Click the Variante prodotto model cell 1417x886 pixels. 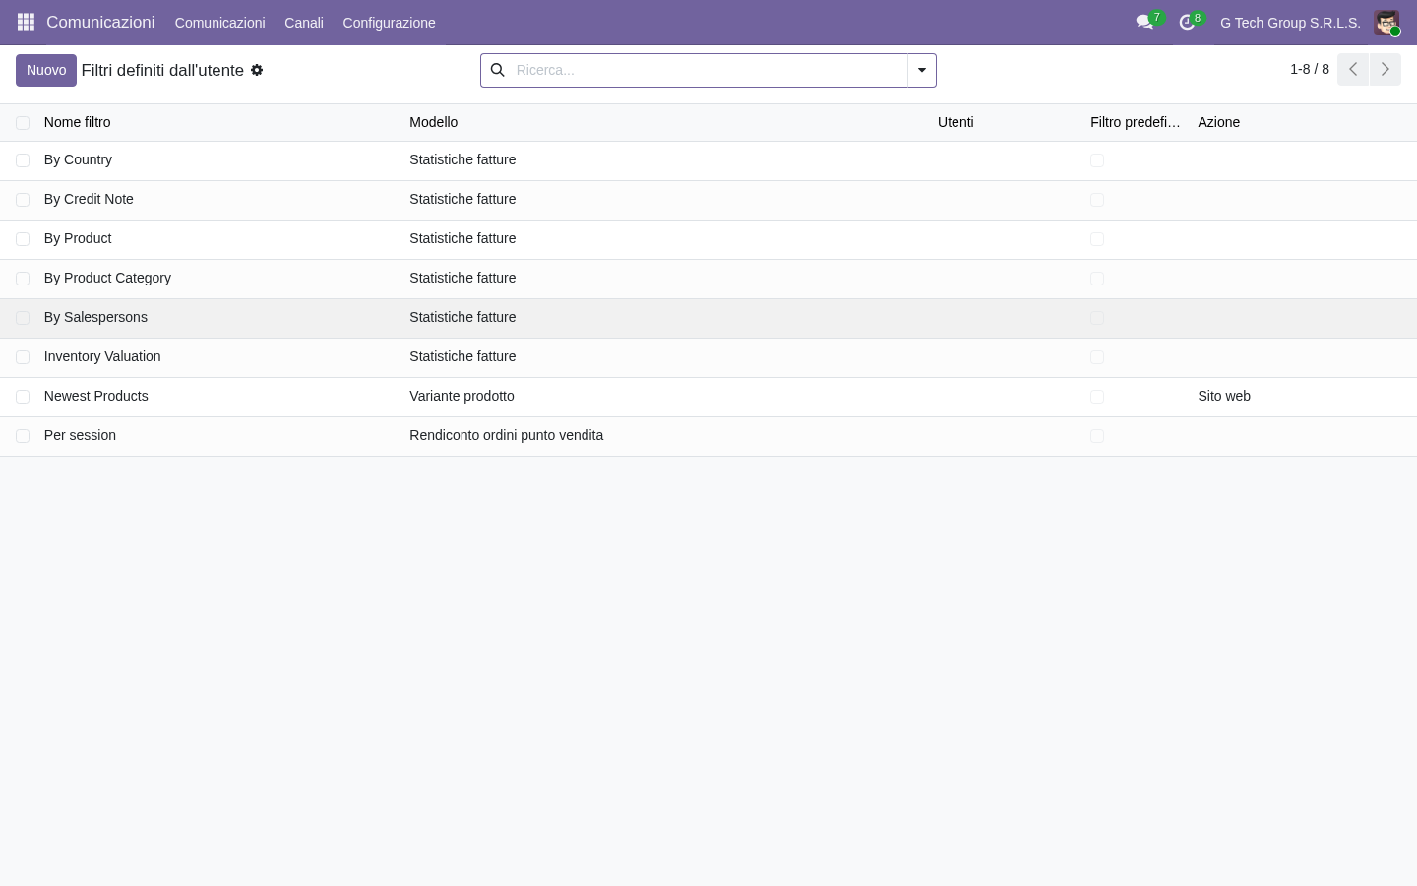(x=462, y=396)
